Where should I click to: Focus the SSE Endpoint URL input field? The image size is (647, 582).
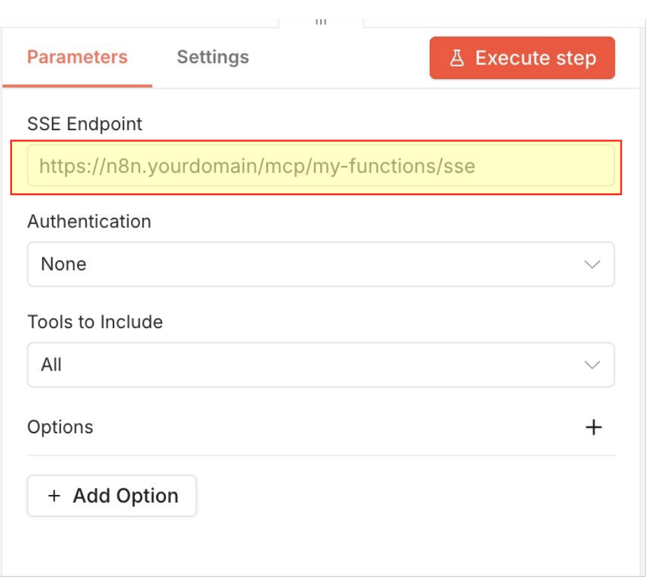point(321,165)
